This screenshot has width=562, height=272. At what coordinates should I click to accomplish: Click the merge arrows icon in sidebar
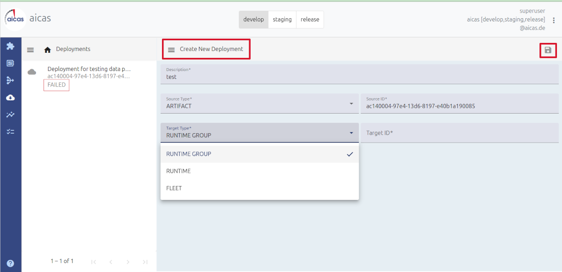click(10, 80)
